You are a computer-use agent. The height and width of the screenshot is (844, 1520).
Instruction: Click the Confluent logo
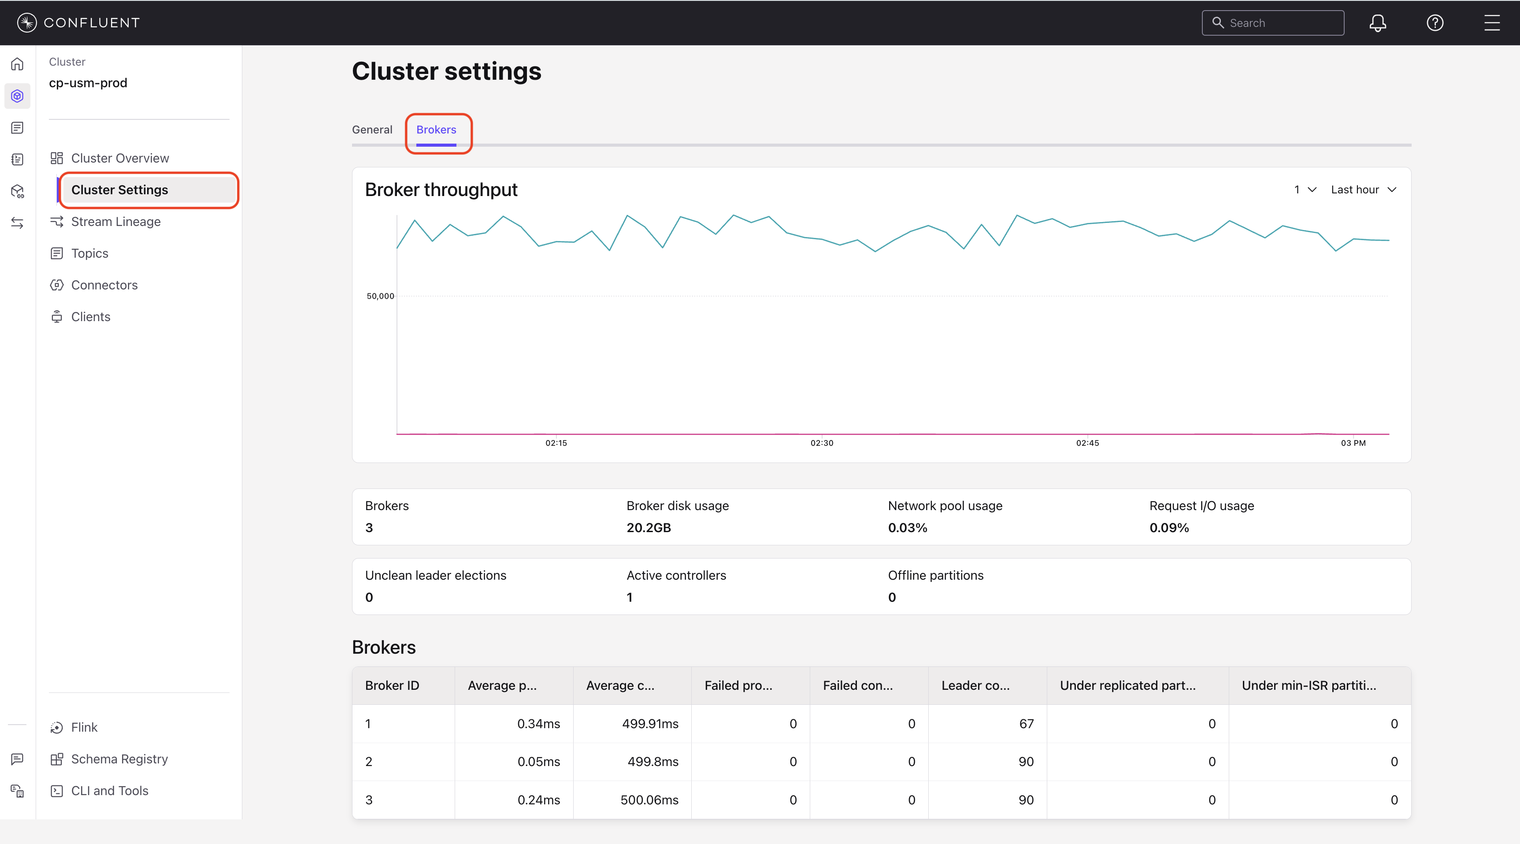coord(78,22)
